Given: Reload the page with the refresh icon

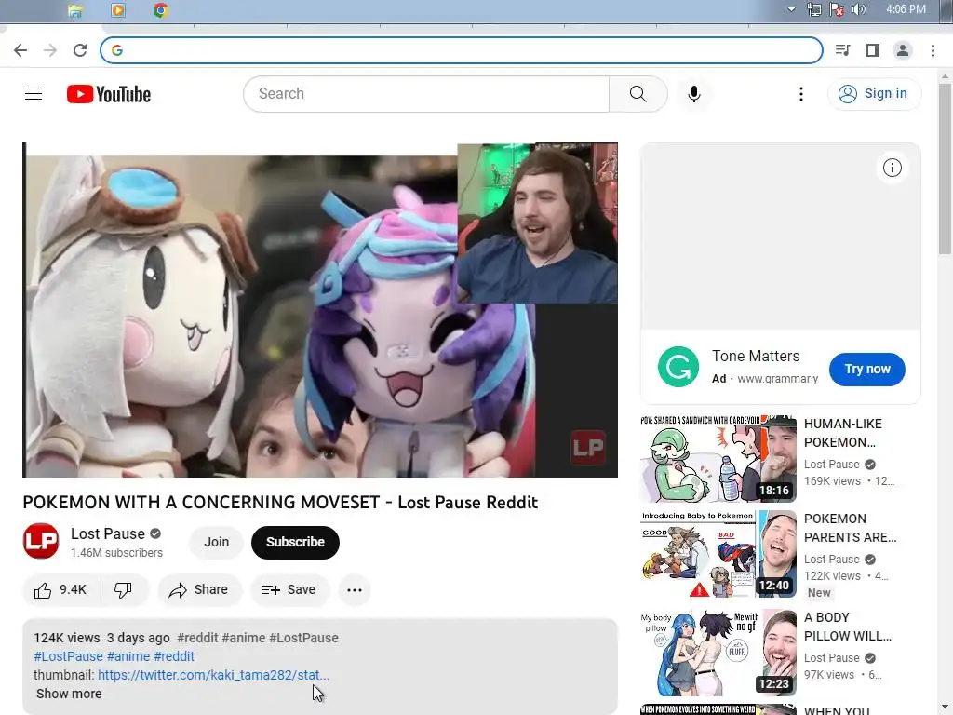Looking at the screenshot, I should 80,50.
